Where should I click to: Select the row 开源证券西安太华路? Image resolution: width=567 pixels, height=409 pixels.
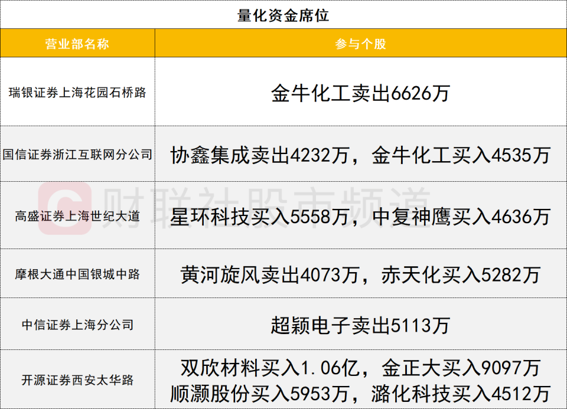[x=283, y=379]
